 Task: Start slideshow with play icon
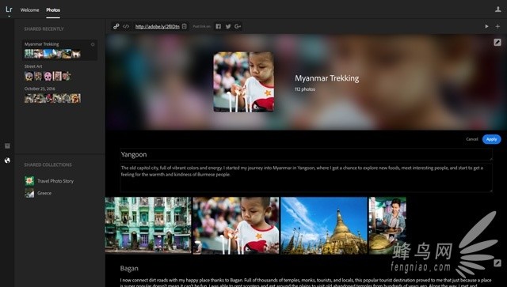486,26
